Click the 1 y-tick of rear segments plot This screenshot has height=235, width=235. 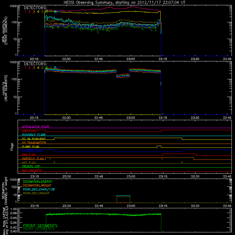pyautogui.click(x=16, y=114)
